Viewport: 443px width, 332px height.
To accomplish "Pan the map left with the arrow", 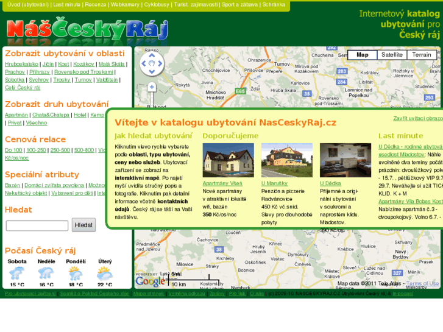I will (x=144, y=63).
